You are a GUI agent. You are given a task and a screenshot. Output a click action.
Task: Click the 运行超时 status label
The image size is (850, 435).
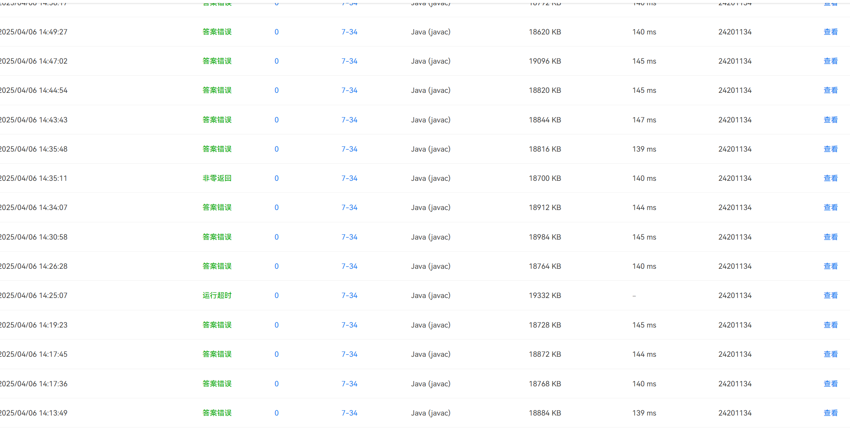tap(217, 295)
